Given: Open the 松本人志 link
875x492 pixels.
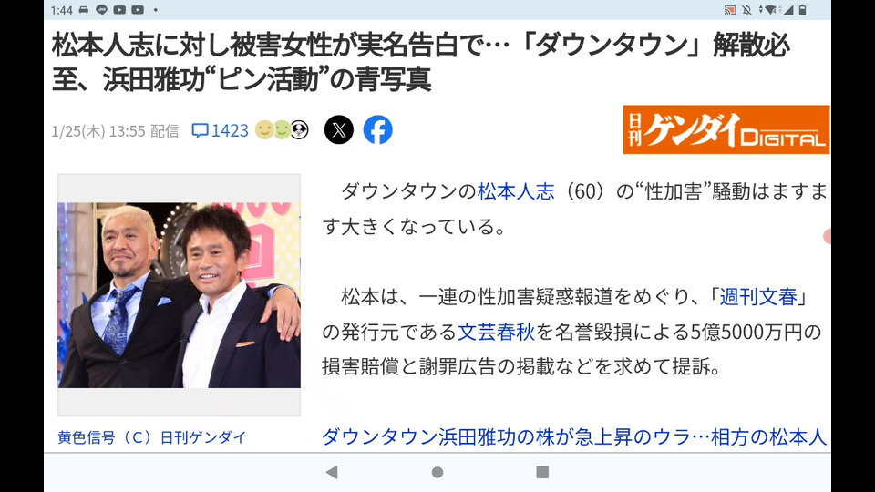Looking at the screenshot, I should click(x=516, y=191).
